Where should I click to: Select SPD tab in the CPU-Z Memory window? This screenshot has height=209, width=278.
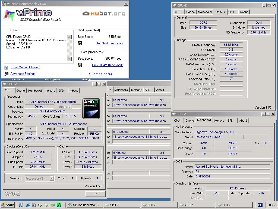231,12
